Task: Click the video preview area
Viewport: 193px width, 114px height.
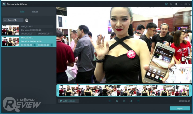Action: (124, 45)
